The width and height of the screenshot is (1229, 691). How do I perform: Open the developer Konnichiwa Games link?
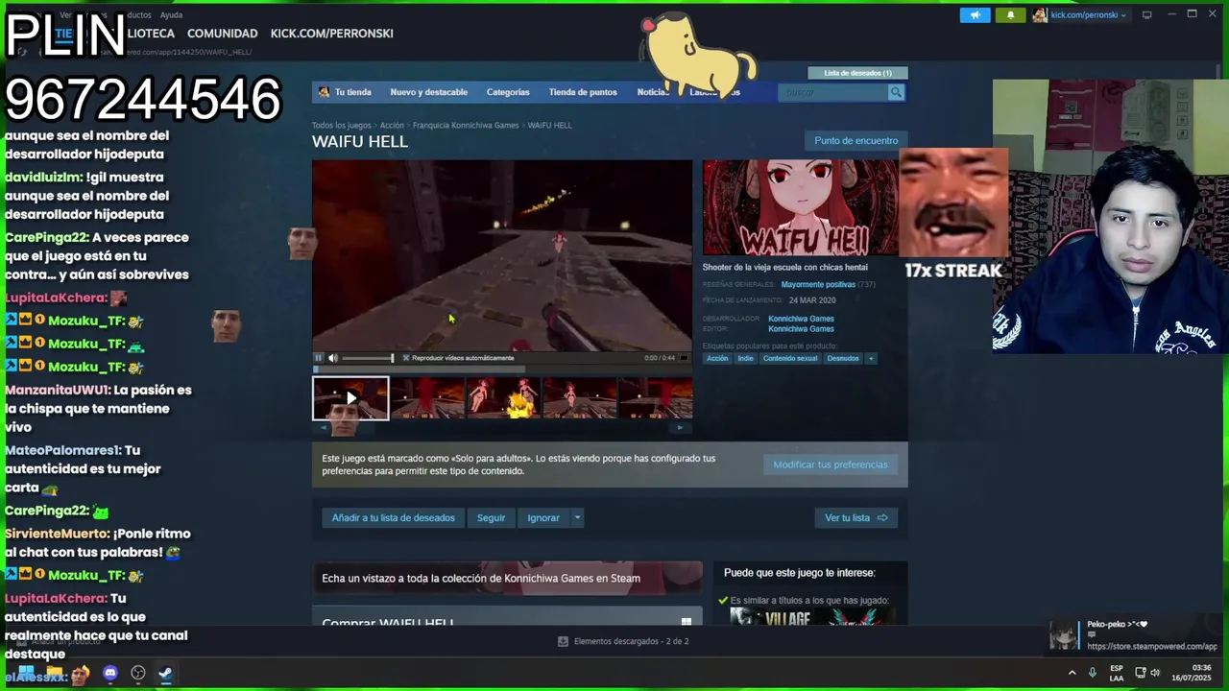click(801, 319)
